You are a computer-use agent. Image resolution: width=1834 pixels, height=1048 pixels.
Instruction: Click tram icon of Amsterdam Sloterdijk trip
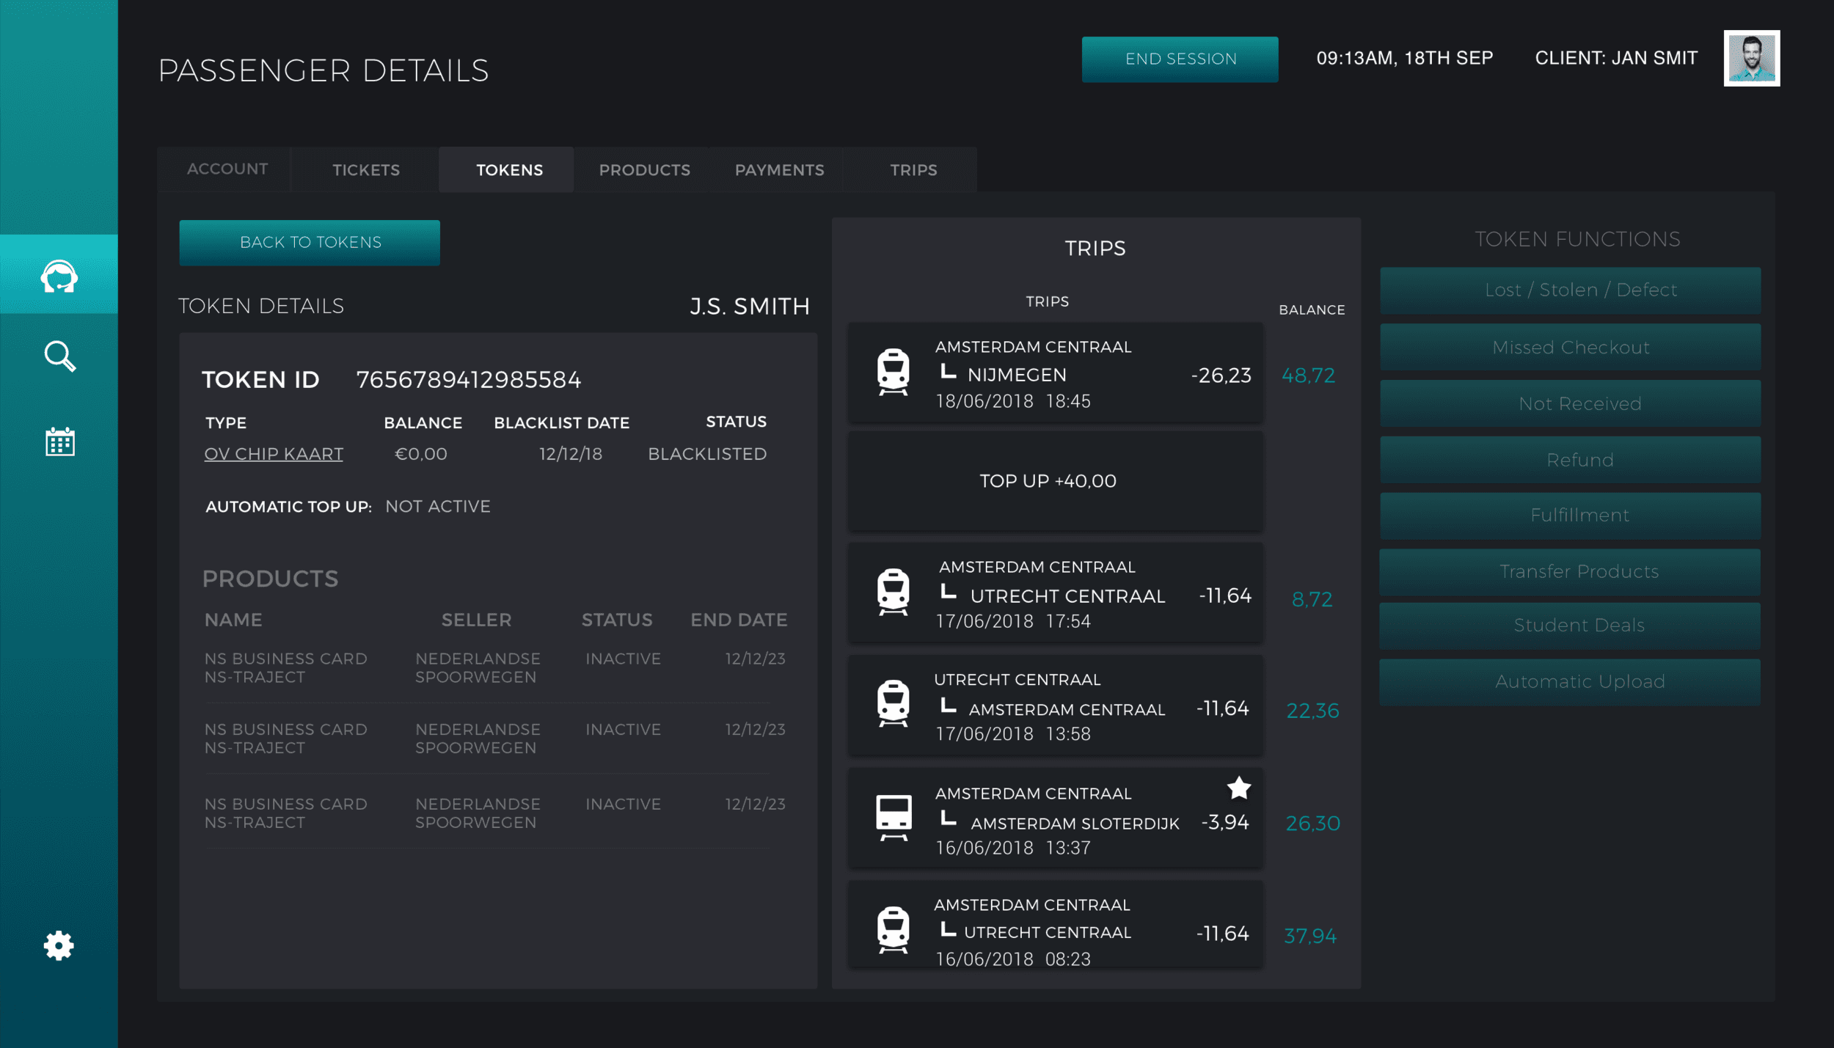893,817
